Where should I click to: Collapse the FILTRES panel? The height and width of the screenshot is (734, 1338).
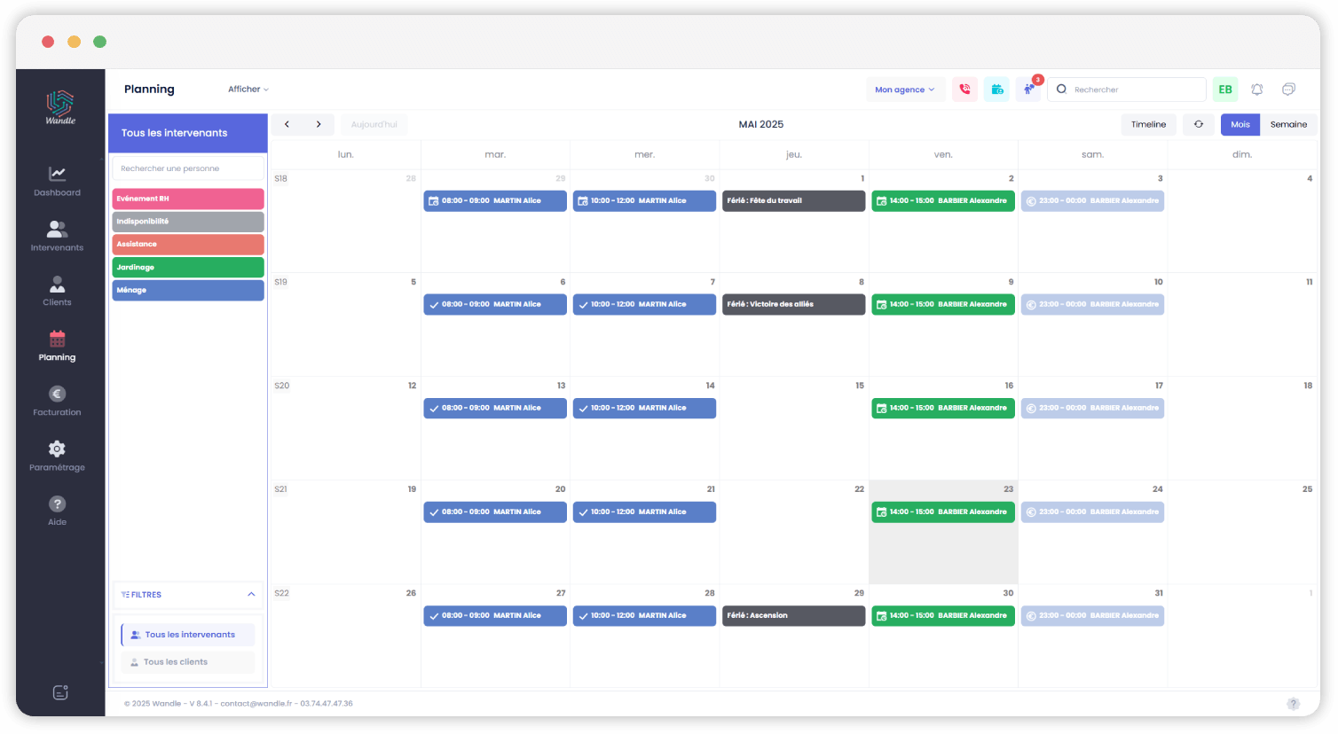(x=251, y=594)
